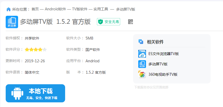Click the 软件大小 label
Viewport: 223px width, 107px height.
pos(75,38)
